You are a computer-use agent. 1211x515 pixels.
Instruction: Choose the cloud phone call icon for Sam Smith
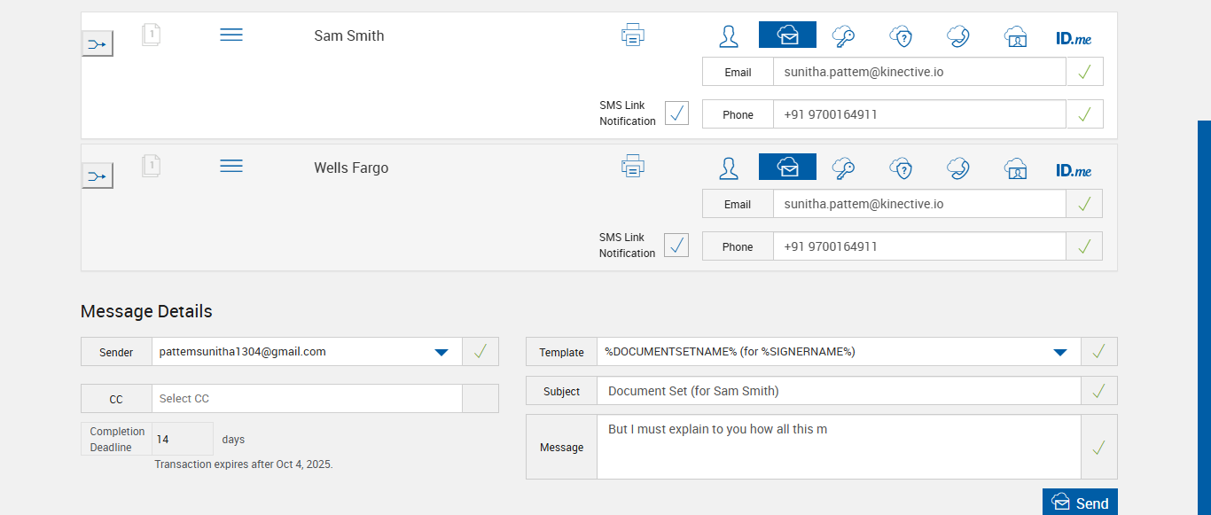click(957, 35)
